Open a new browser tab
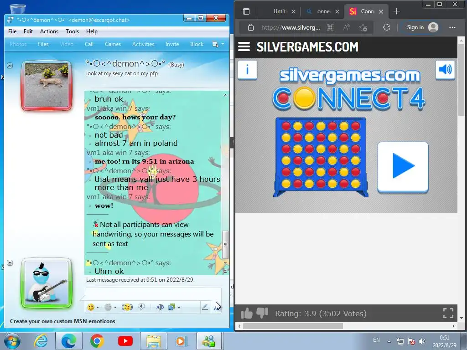 point(396,11)
